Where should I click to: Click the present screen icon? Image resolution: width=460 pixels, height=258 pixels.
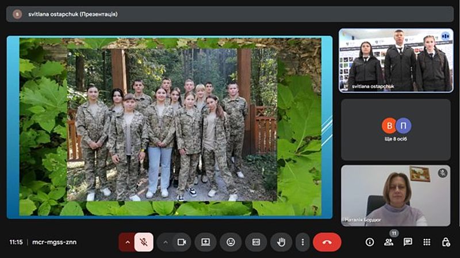[205, 242]
